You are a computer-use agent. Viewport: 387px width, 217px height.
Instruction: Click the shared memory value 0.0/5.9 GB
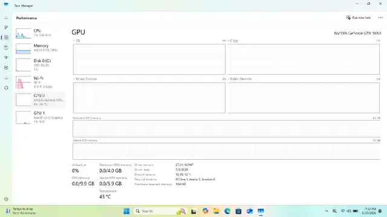(110, 184)
